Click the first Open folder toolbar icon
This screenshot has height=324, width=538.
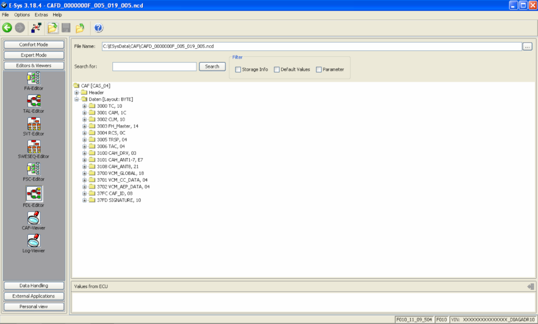pyautogui.click(x=53, y=28)
